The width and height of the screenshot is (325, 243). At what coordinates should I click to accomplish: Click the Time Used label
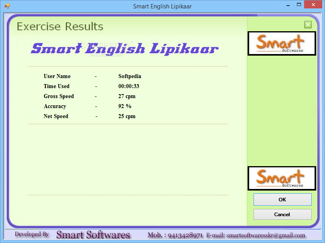click(57, 86)
